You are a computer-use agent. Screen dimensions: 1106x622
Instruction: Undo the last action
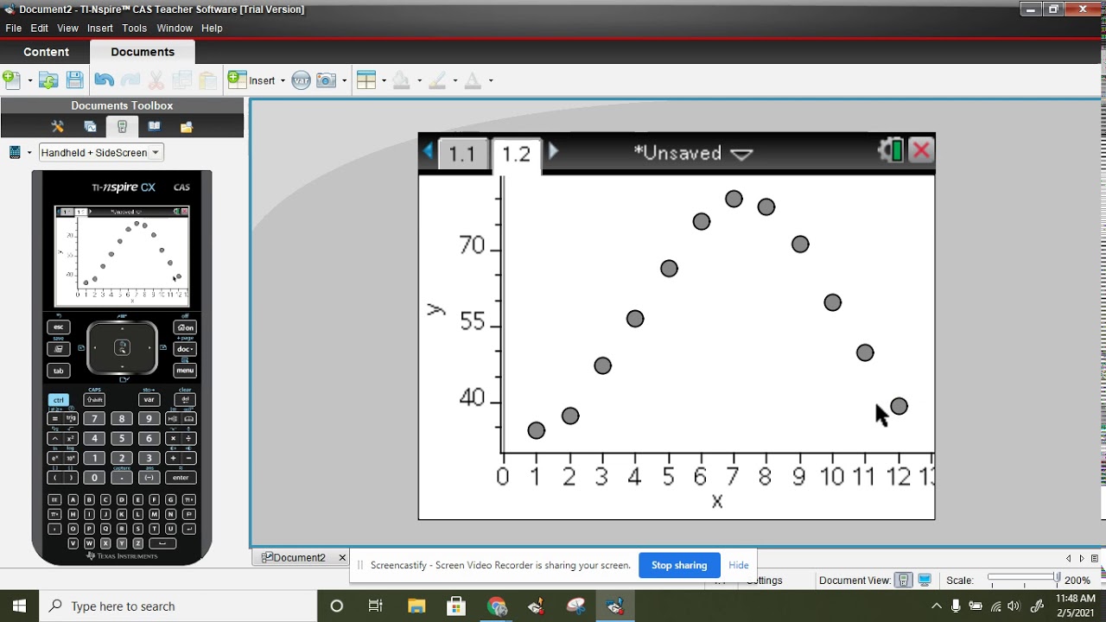(105, 80)
